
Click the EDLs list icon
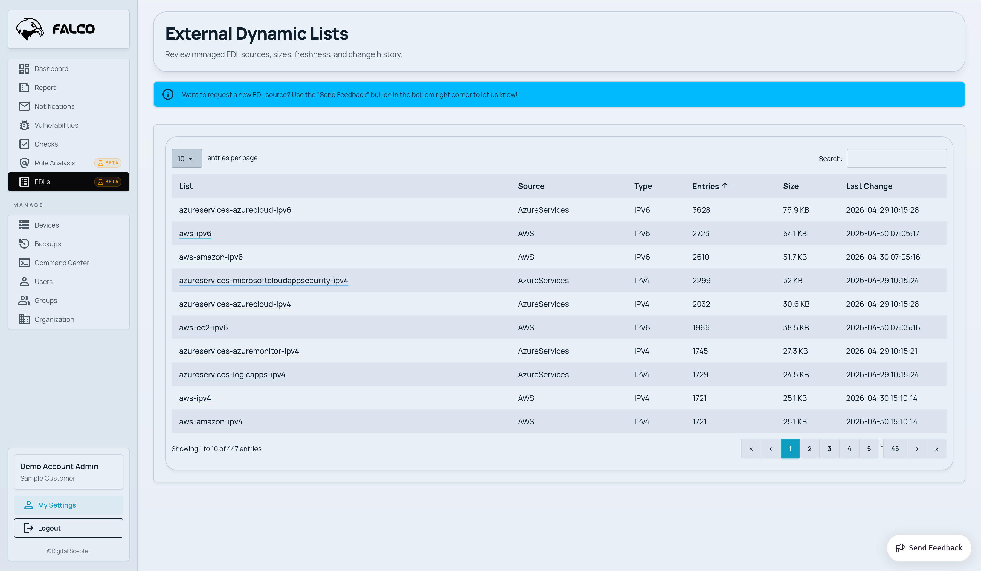point(24,182)
